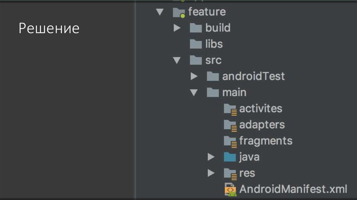
Task: Click the res resource folder icon
Action: 230,173
